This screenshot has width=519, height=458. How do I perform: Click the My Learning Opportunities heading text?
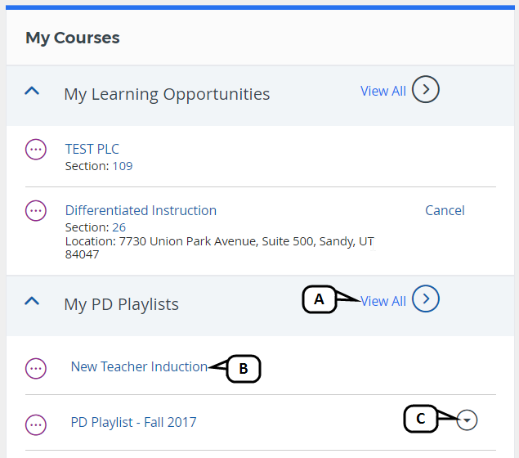click(167, 94)
